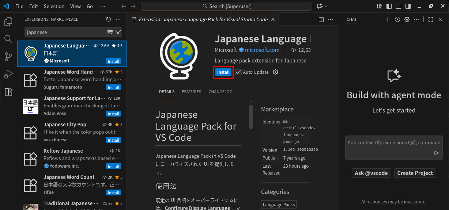Clear extensions search results icon
The height and width of the screenshot is (210, 449).
point(110,32)
